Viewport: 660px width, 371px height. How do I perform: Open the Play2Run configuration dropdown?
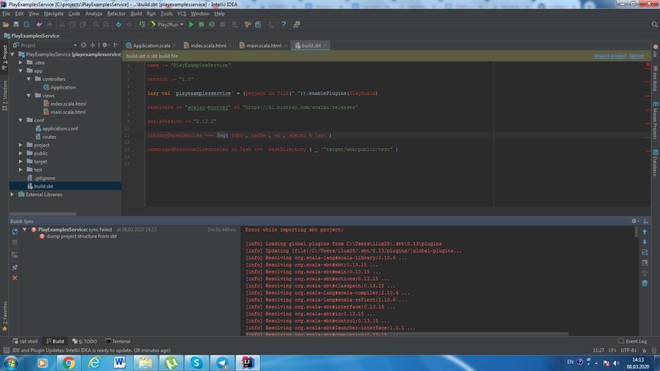coord(167,24)
